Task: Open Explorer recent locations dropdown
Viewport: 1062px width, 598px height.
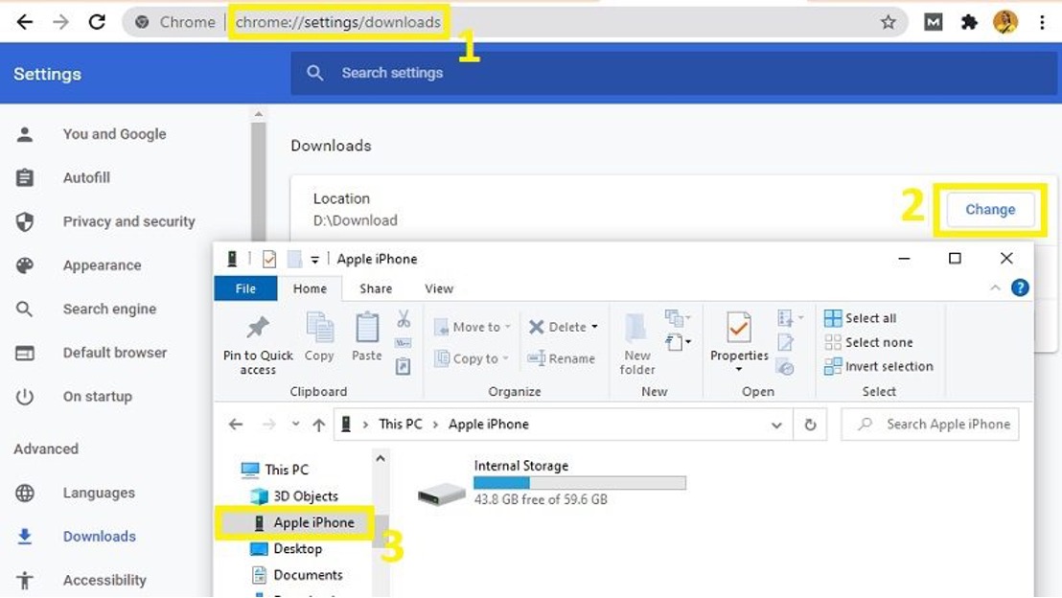Action: point(295,425)
